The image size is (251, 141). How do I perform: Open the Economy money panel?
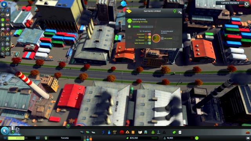pyautogui.click(x=174, y=132)
